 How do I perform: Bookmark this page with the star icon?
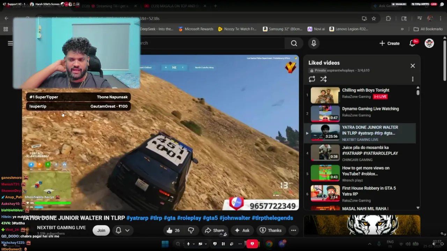(x=374, y=18)
